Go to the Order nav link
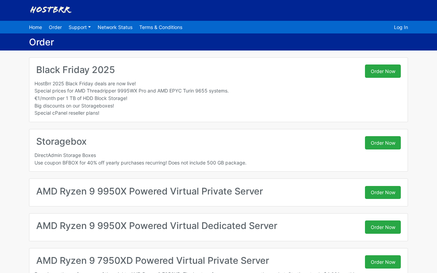Image resolution: width=437 pixels, height=273 pixels. pyautogui.click(x=55, y=27)
